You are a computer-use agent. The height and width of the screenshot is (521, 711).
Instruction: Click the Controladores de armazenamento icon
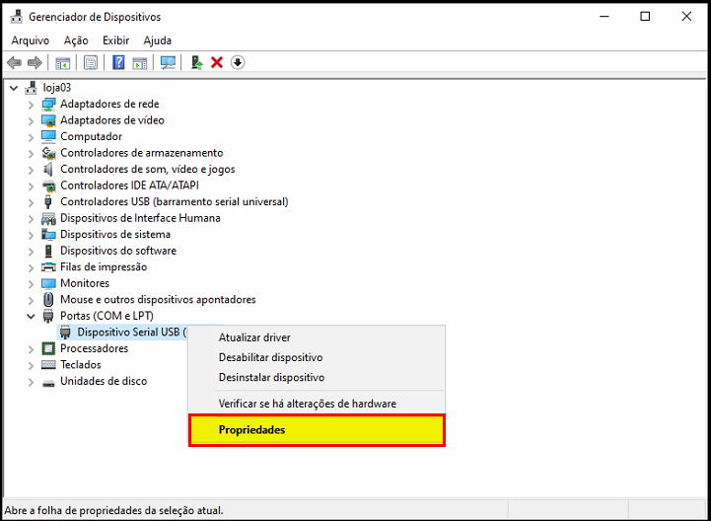(x=48, y=153)
